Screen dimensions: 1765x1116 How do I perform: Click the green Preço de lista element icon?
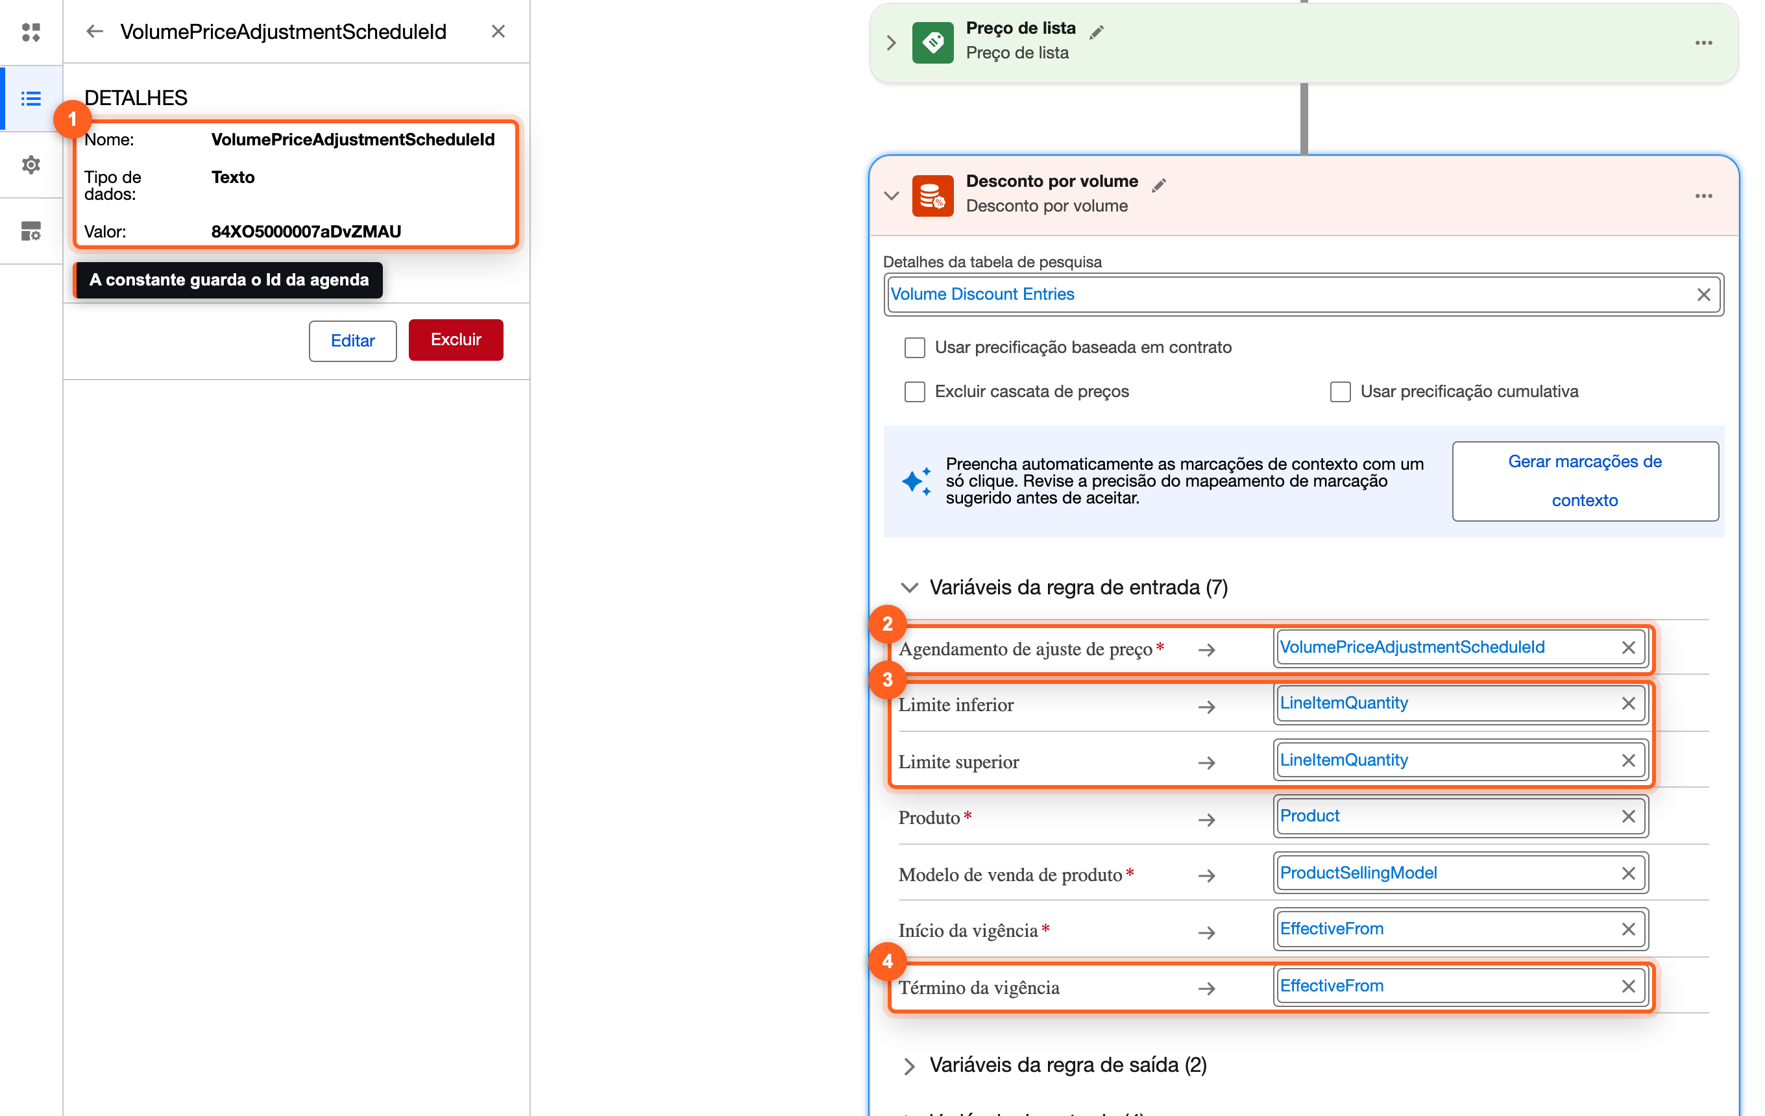coord(932,43)
